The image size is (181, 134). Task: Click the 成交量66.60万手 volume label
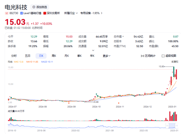pos(16,111)
